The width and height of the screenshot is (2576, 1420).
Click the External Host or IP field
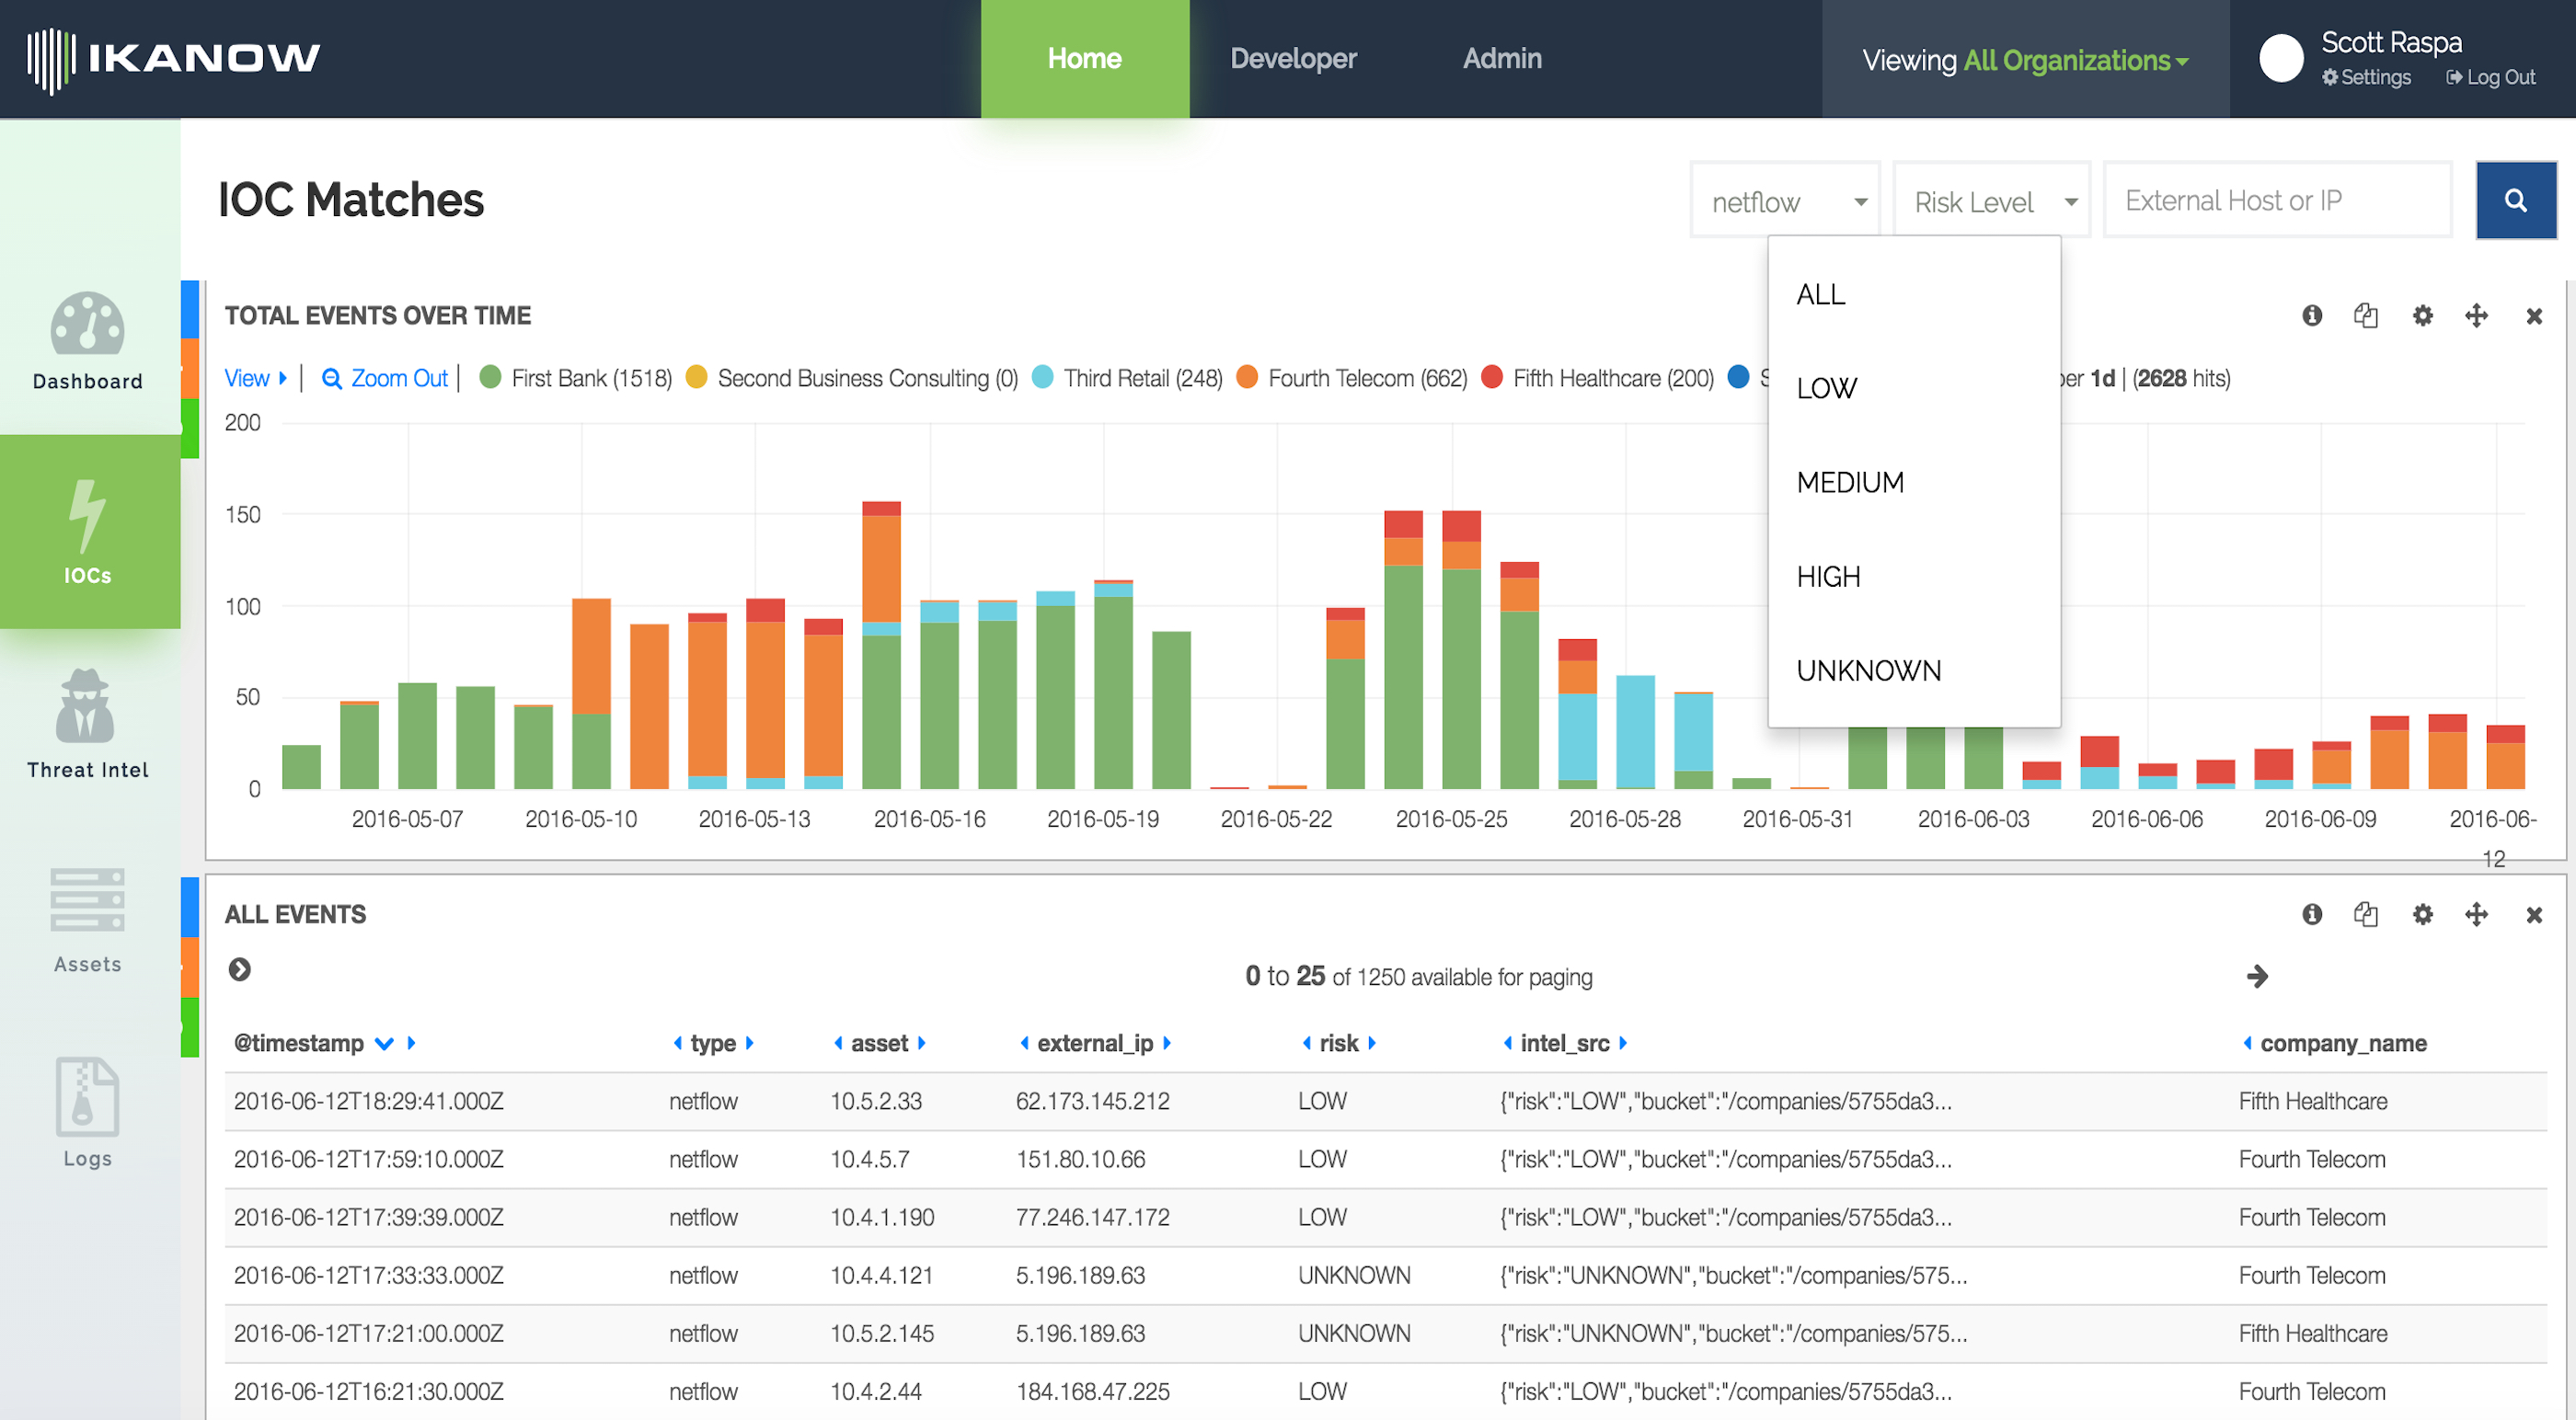pyautogui.click(x=2277, y=201)
